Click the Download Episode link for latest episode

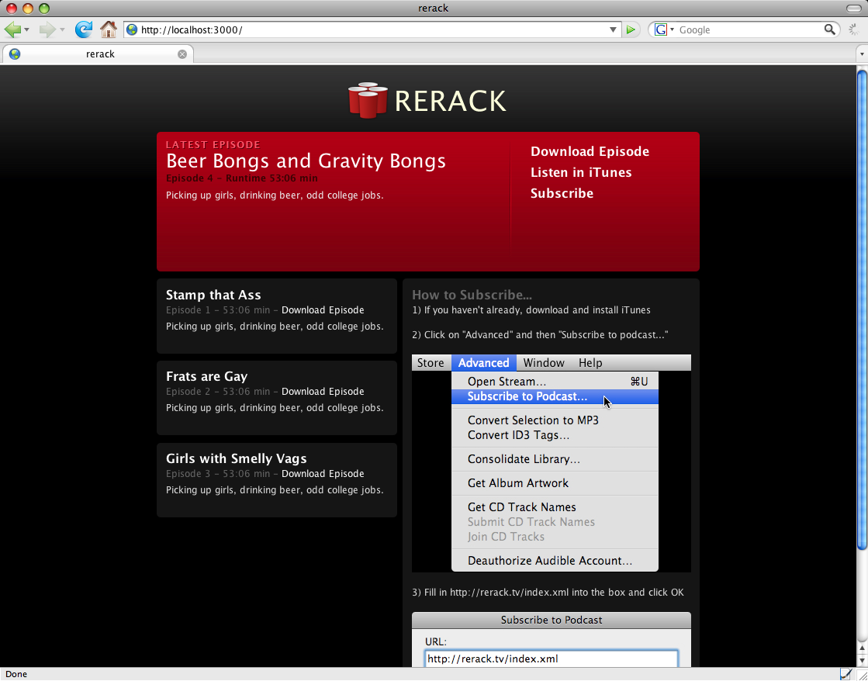tap(590, 151)
